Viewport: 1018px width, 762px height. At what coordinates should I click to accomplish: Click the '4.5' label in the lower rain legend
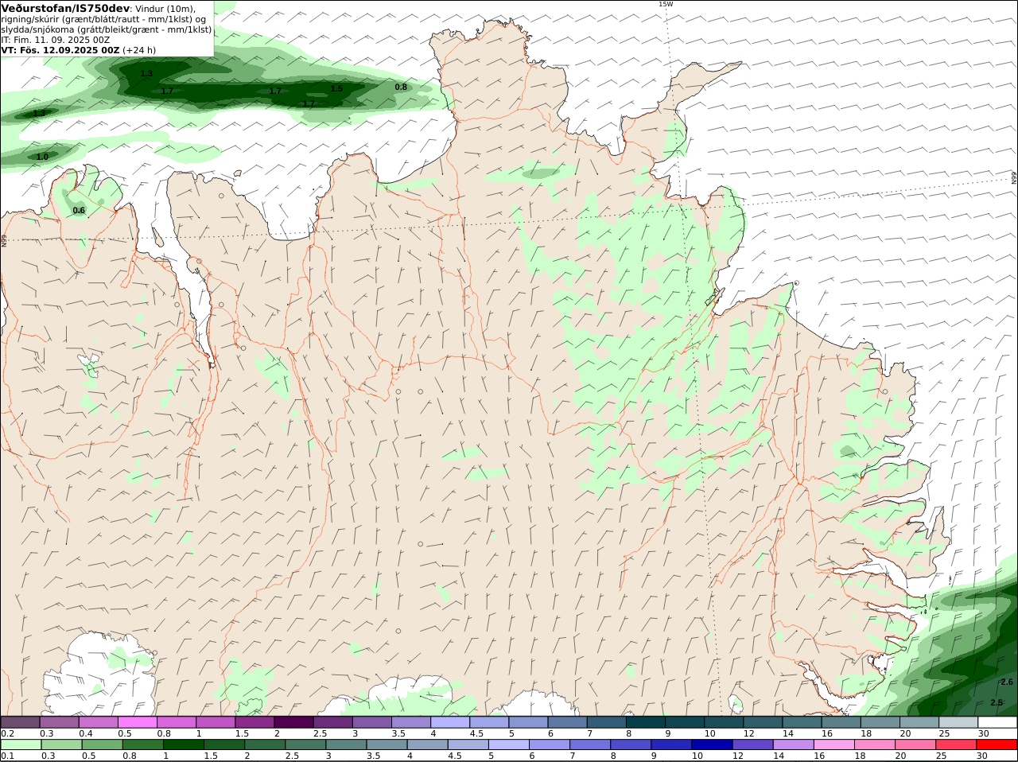pyautogui.click(x=455, y=756)
